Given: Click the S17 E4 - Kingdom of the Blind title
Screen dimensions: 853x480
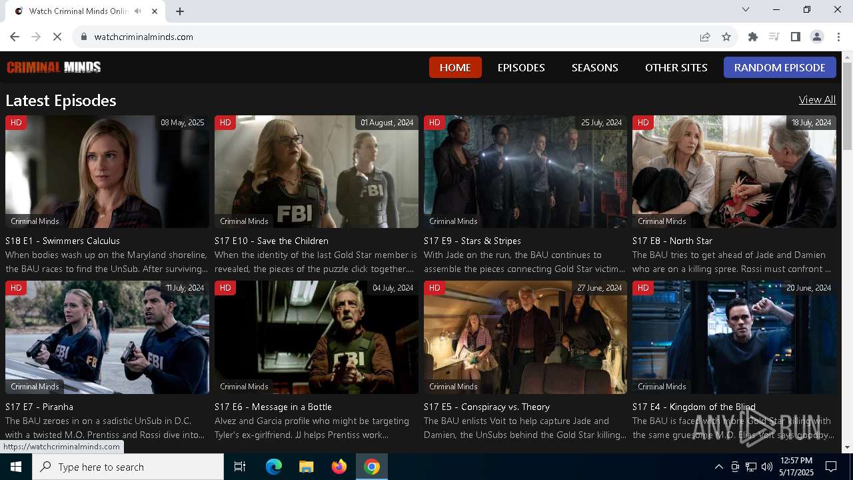Looking at the screenshot, I should click(x=694, y=407).
